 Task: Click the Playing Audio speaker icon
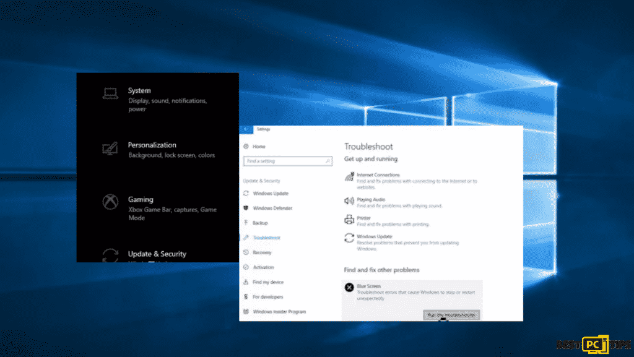point(349,200)
